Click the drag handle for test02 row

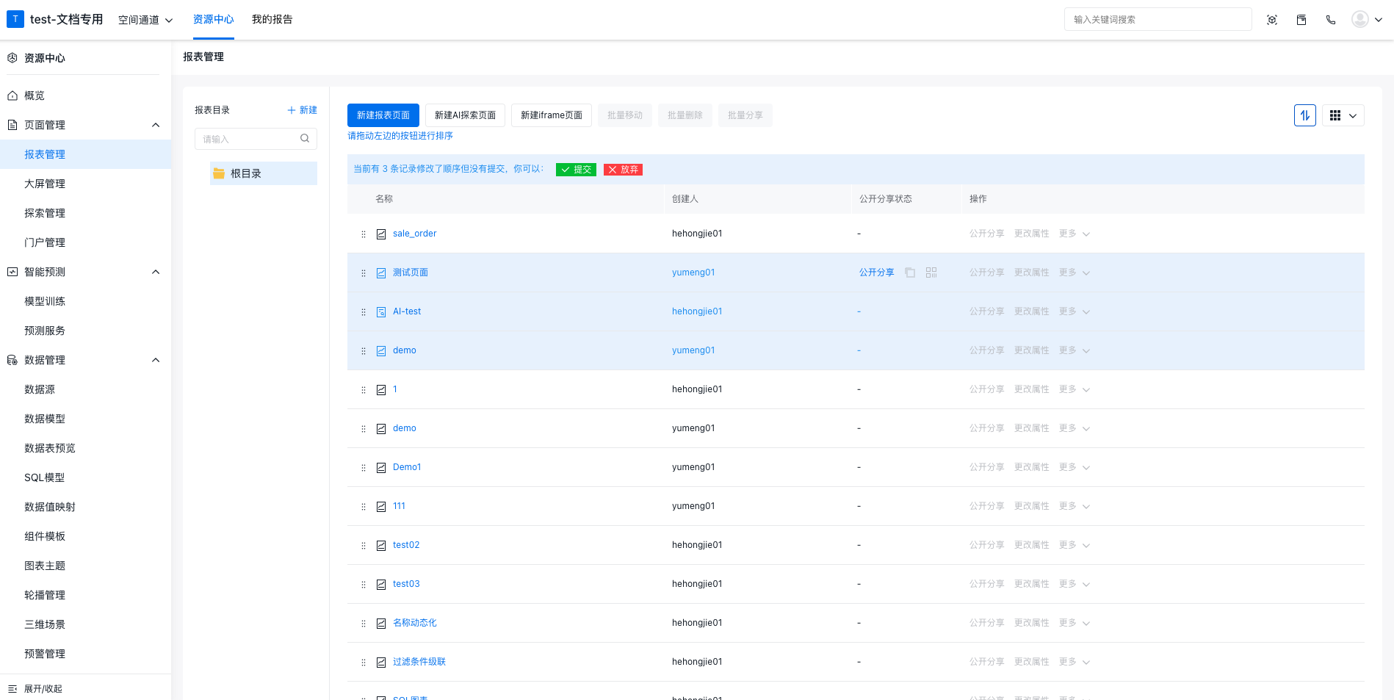coord(364,546)
